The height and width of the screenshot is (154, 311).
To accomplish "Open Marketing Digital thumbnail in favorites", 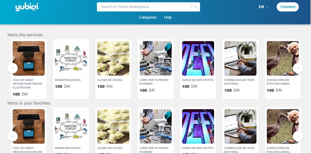I will coord(71,126).
